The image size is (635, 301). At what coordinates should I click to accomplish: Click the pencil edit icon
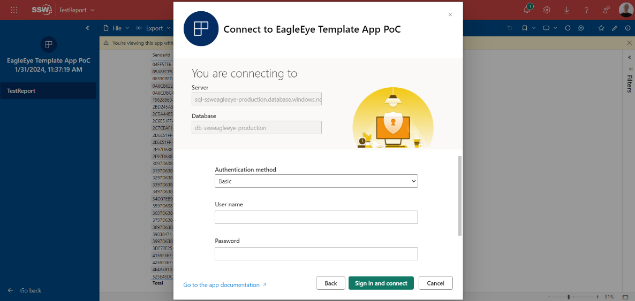pyautogui.click(x=615, y=28)
